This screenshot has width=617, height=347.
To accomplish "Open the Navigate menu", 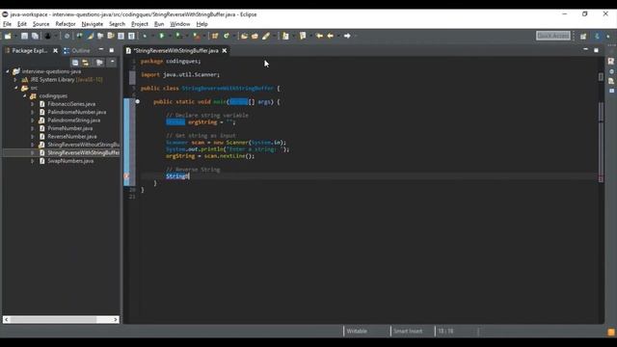I will (x=93, y=24).
